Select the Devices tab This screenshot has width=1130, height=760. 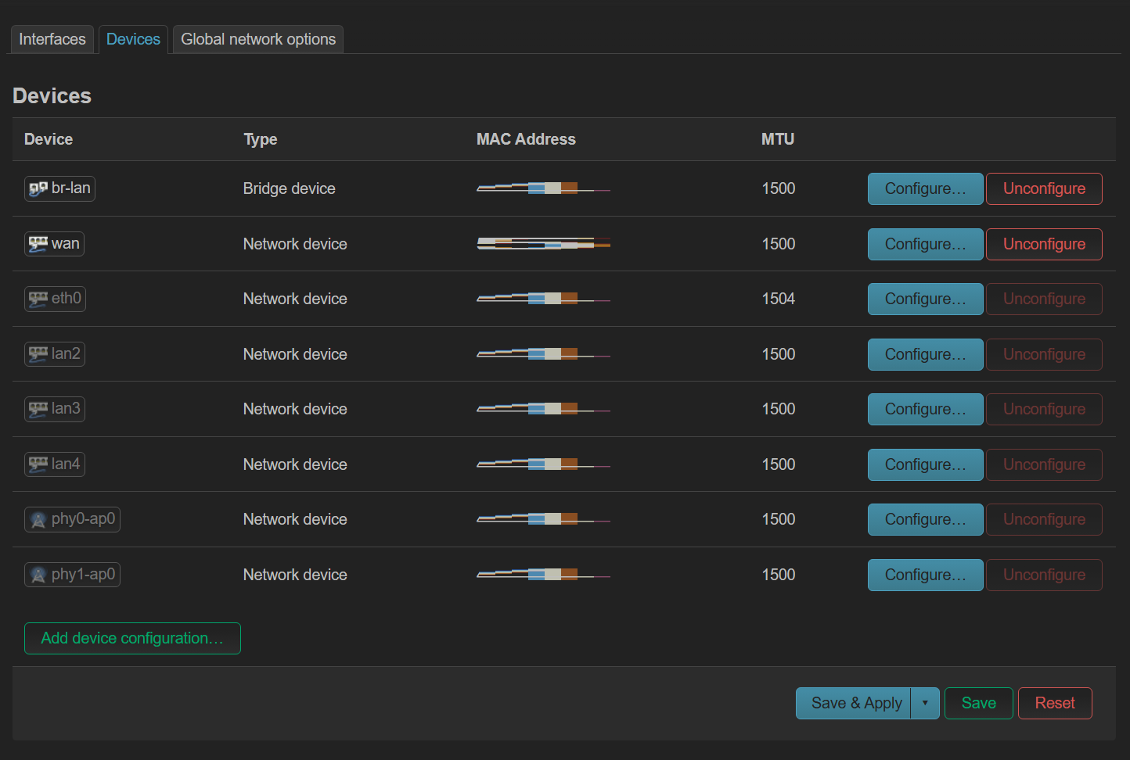tap(133, 39)
